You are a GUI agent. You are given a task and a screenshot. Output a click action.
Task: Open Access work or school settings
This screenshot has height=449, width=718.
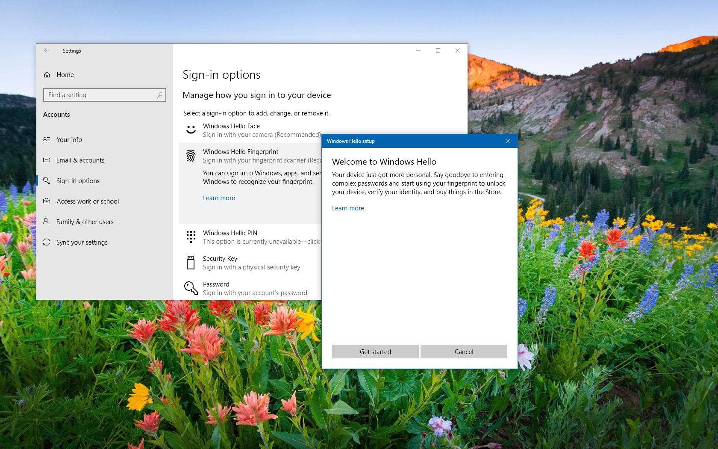(x=88, y=201)
